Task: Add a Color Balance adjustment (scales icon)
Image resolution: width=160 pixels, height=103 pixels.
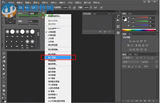Action: (132, 45)
